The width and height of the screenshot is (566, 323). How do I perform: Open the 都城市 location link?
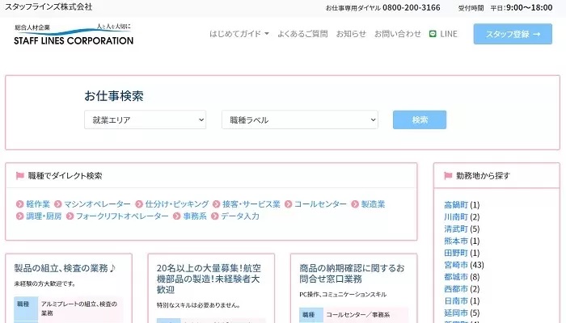point(456,277)
